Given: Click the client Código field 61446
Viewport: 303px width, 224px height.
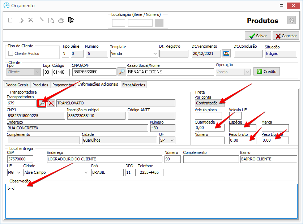Looking at the screenshot, I should [61, 72].
